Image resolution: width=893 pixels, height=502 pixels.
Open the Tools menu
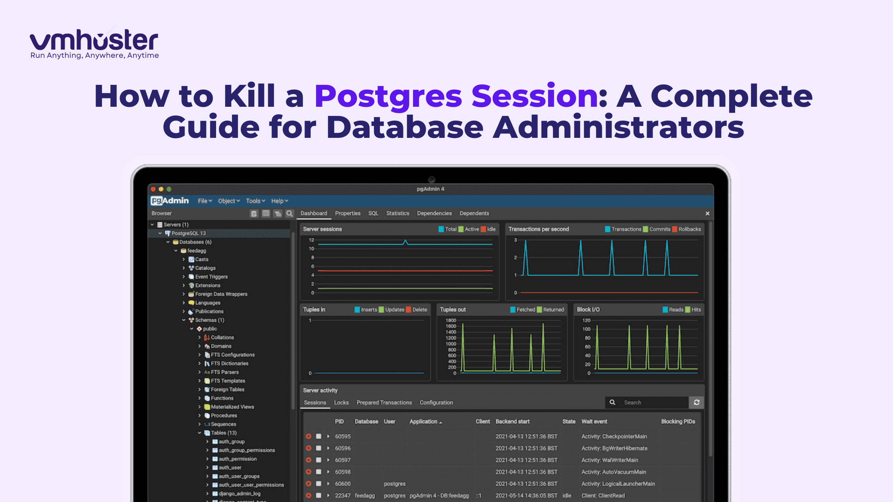[254, 201]
